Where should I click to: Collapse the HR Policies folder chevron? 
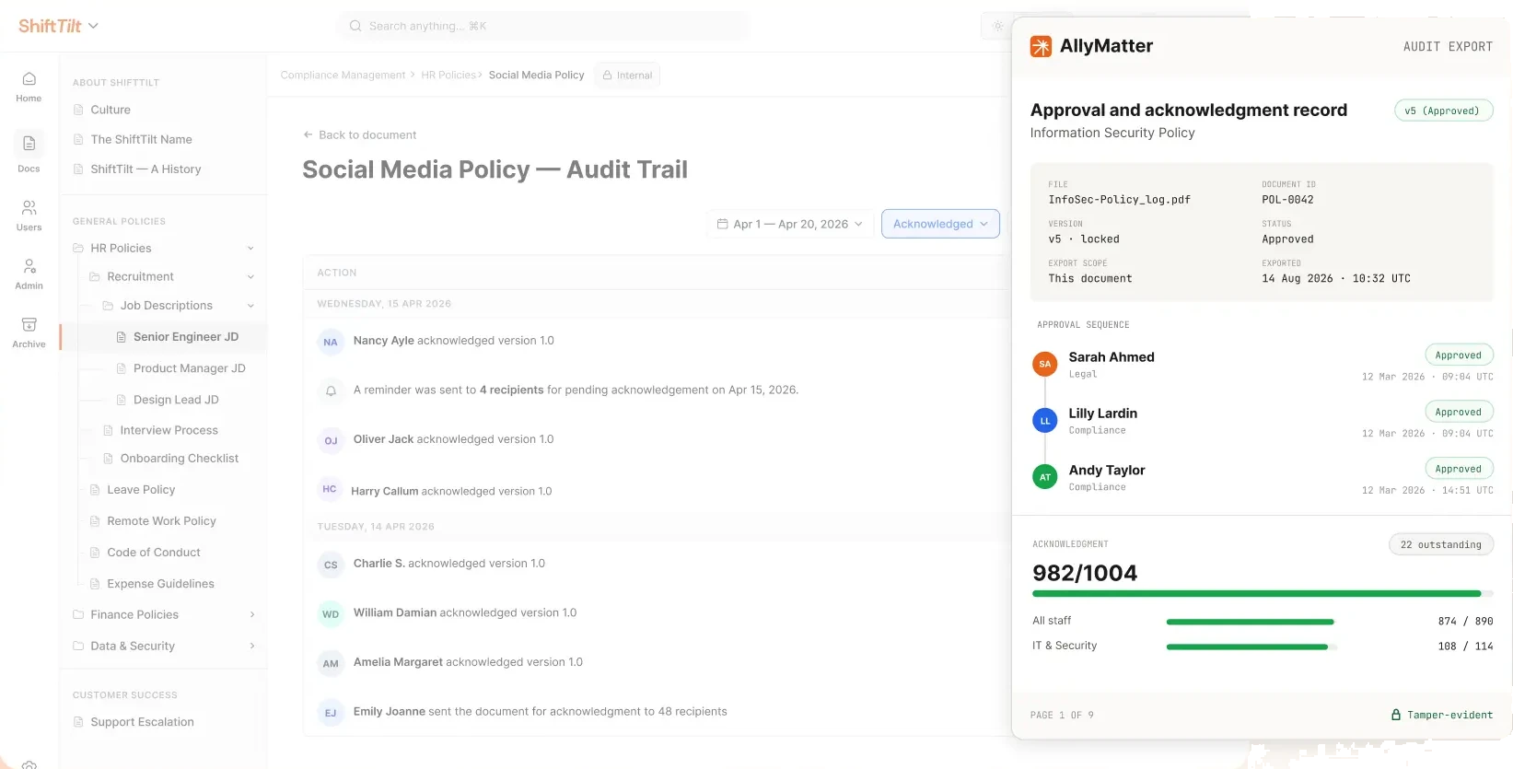pos(250,249)
